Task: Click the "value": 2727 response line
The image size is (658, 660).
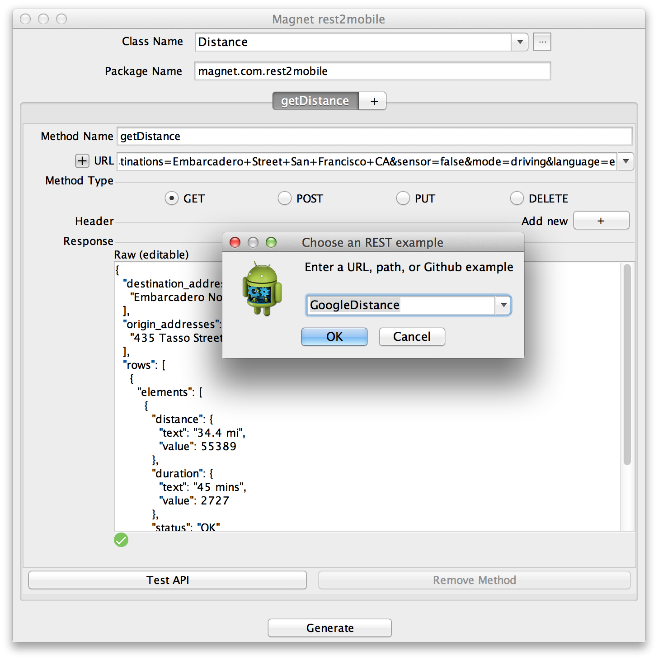Action: [x=194, y=500]
